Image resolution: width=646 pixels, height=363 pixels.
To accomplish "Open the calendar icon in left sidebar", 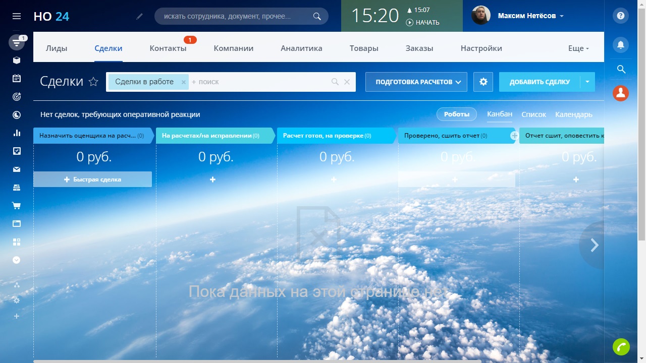I will coord(17,79).
